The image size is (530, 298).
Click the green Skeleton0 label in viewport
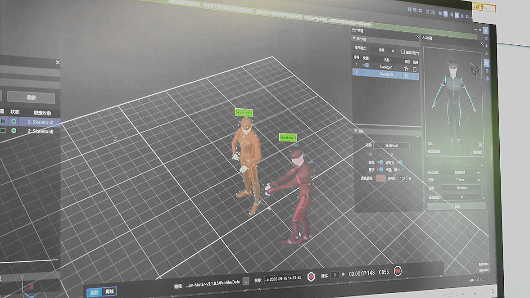pyautogui.click(x=244, y=112)
